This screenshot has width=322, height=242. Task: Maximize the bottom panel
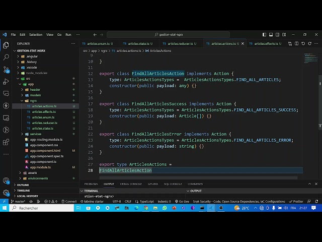coord(310,184)
